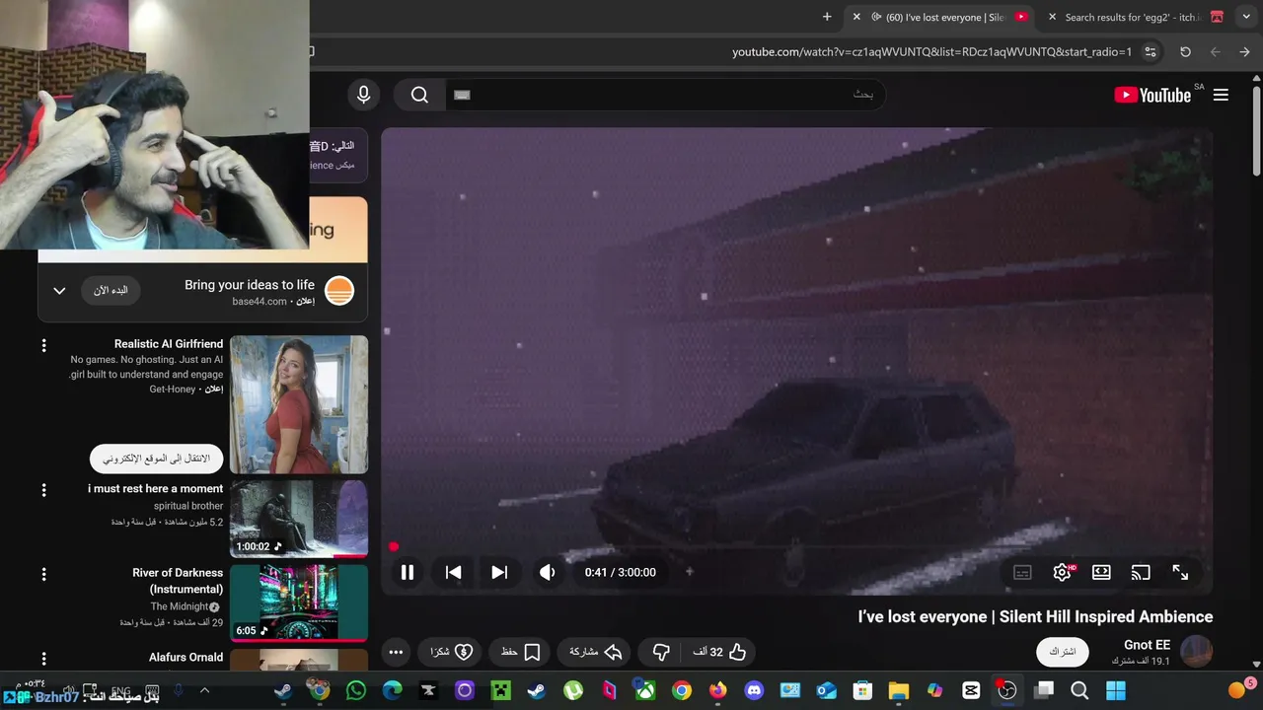Start voice search with the microphone
The image size is (1263, 710).
click(363, 95)
